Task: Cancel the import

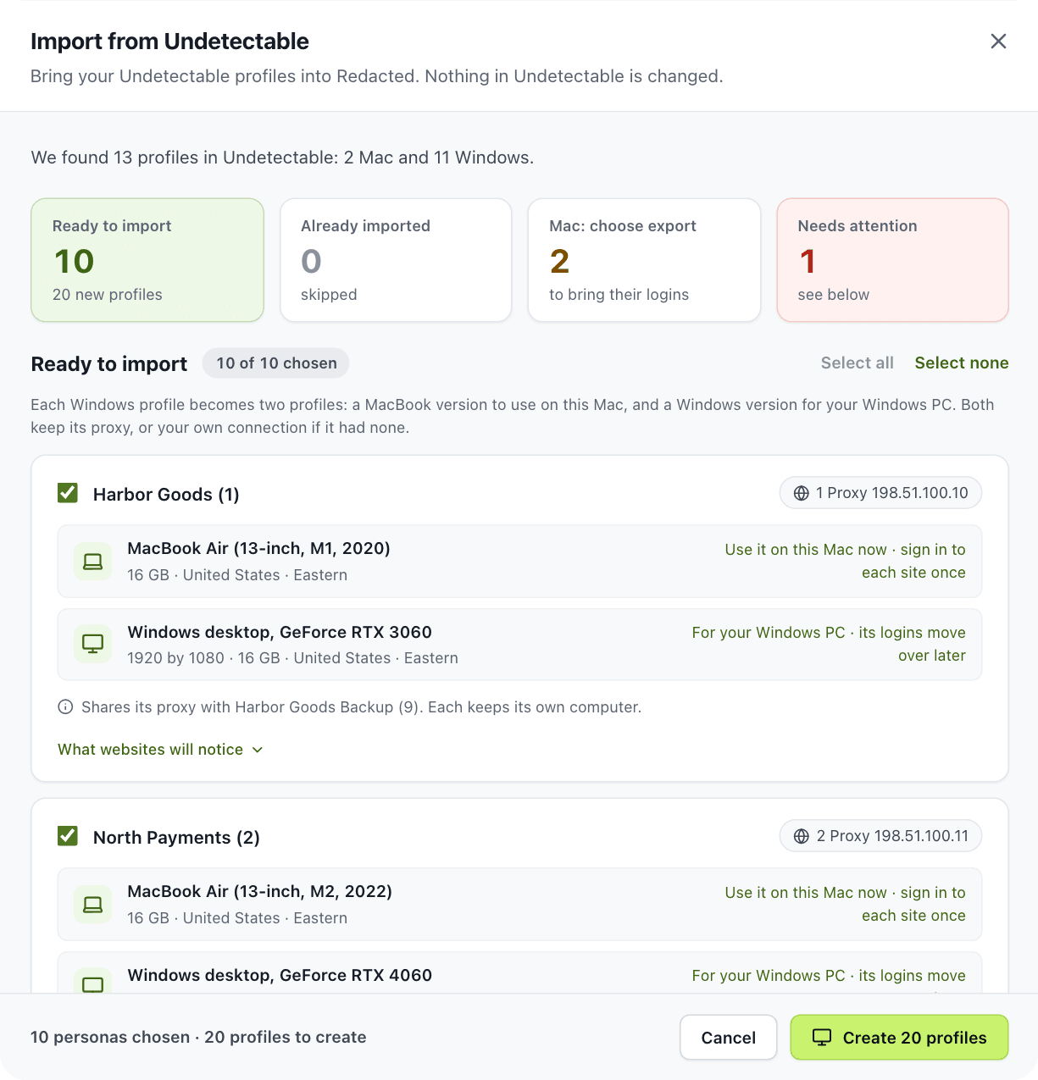Action: [x=729, y=1038]
